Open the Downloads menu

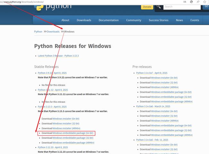pos(84,20)
